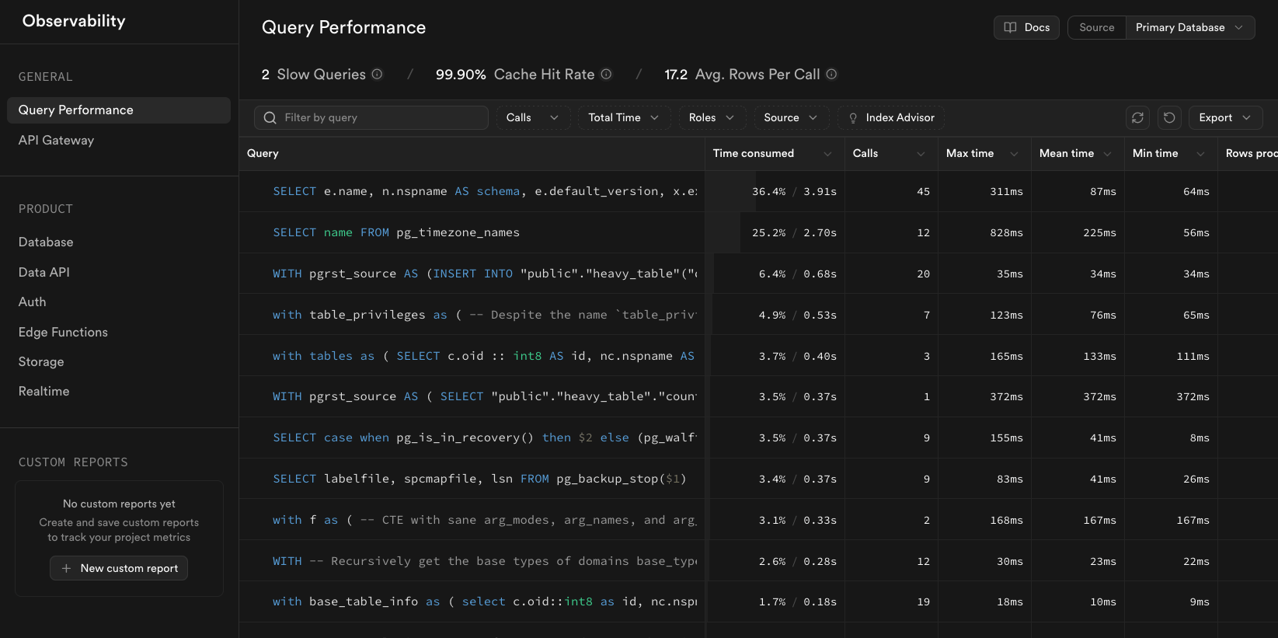Select Query Performance in sidebar
The width and height of the screenshot is (1278, 638).
119,110
